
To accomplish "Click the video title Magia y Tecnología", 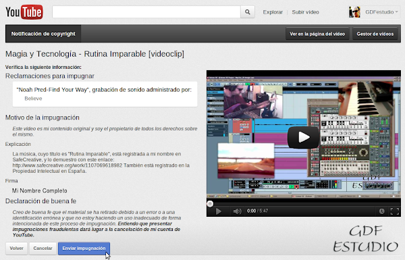I will coord(94,54).
